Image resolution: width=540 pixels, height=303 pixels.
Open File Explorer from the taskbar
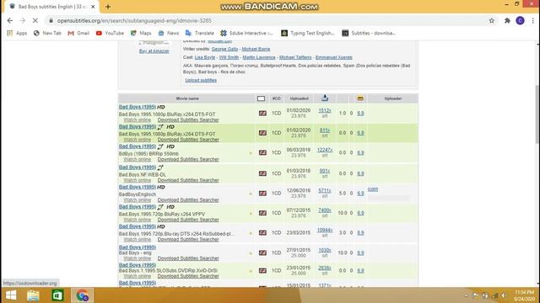[x=34, y=295]
